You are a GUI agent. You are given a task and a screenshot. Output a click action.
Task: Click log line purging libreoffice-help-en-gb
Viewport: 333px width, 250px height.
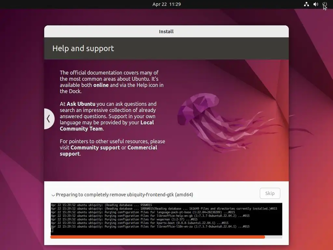[x=150, y=216]
